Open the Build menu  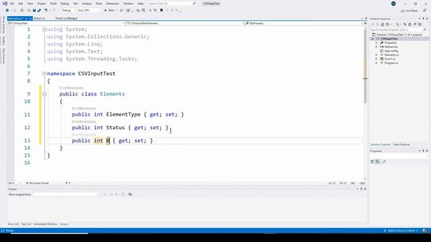(53, 3)
